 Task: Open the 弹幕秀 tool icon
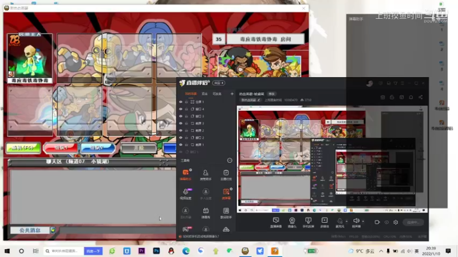pyautogui.click(x=206, y=213)
